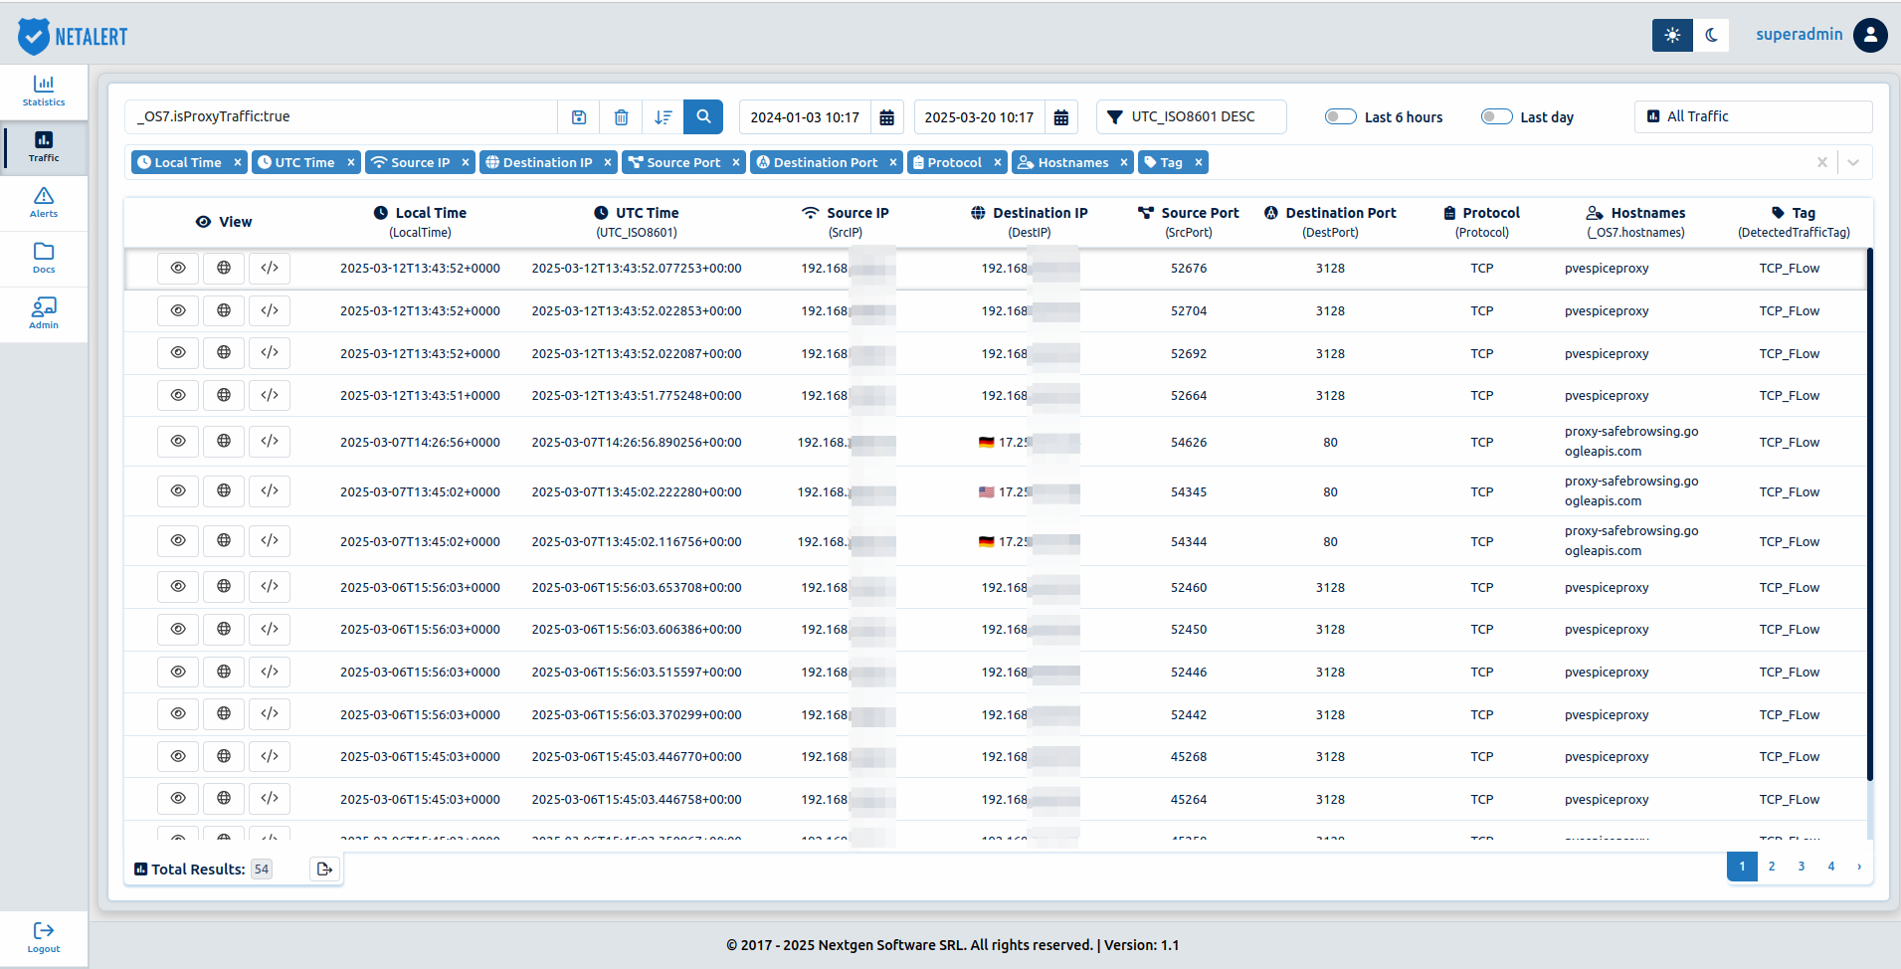Screen dimensions: 1901x969
Task: Switch to dark theme moon icon
Action: pyautogui.click(x=1711, y=35)
